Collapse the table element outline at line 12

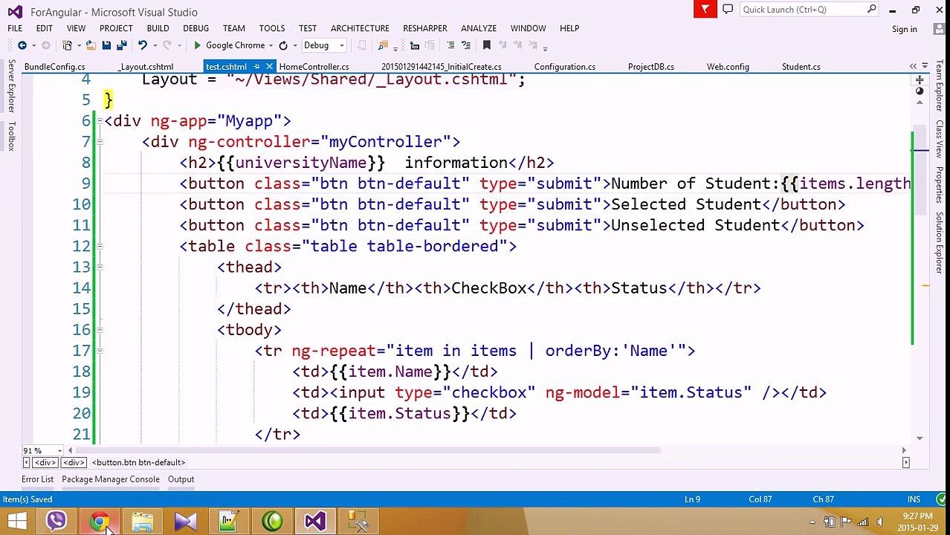pyautogui.click(x=100, y=246)
